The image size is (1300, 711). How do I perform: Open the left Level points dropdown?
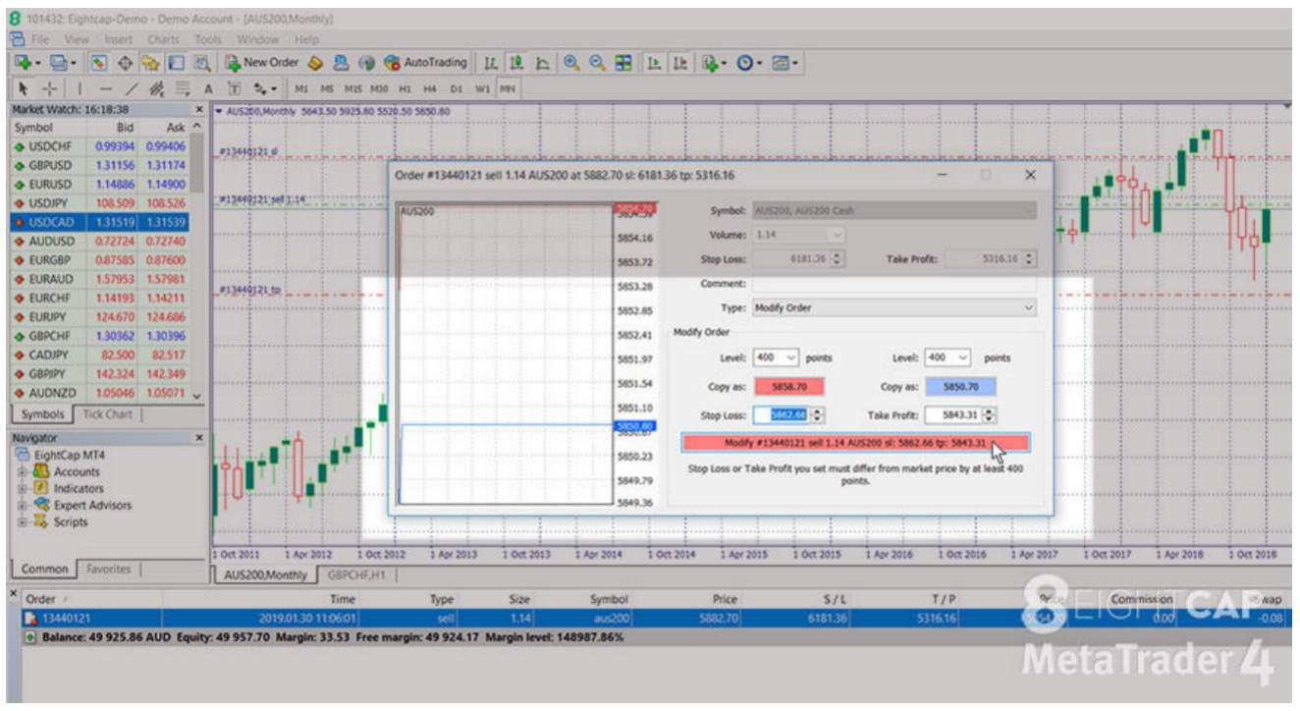tap(776, 358)
